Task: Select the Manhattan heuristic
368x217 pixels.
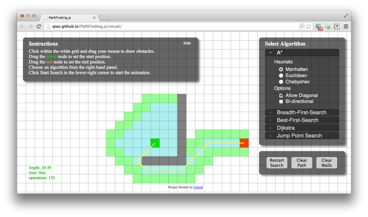Action: point(281,69)
